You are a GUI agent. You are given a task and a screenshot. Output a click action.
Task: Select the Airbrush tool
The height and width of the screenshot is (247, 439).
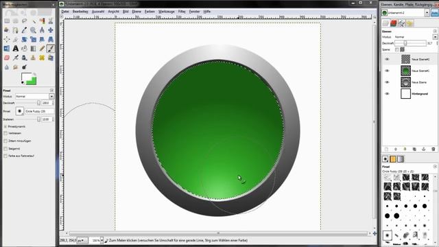click(15, 58)
